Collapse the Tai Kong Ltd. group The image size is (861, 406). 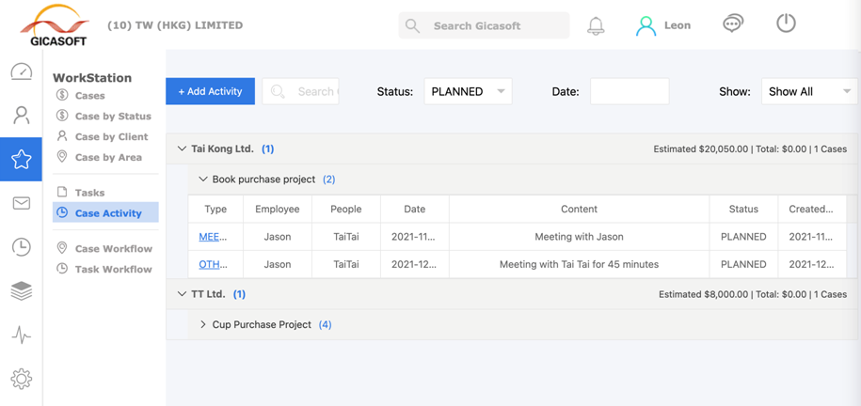point(183,148)
